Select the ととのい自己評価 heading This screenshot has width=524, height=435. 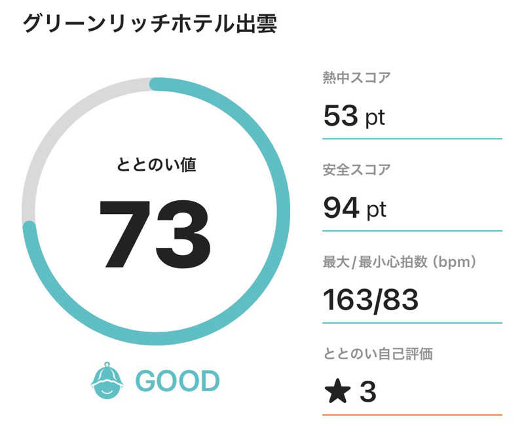378,354
